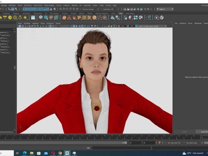208x156 pixels.
Task: Open the Edit Mesh menu
Action: point(28,5)
